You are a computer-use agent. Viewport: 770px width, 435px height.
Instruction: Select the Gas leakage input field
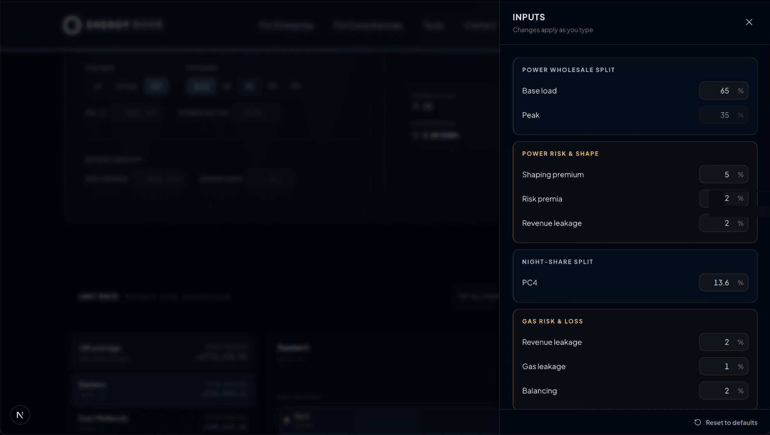pos(723,366)
